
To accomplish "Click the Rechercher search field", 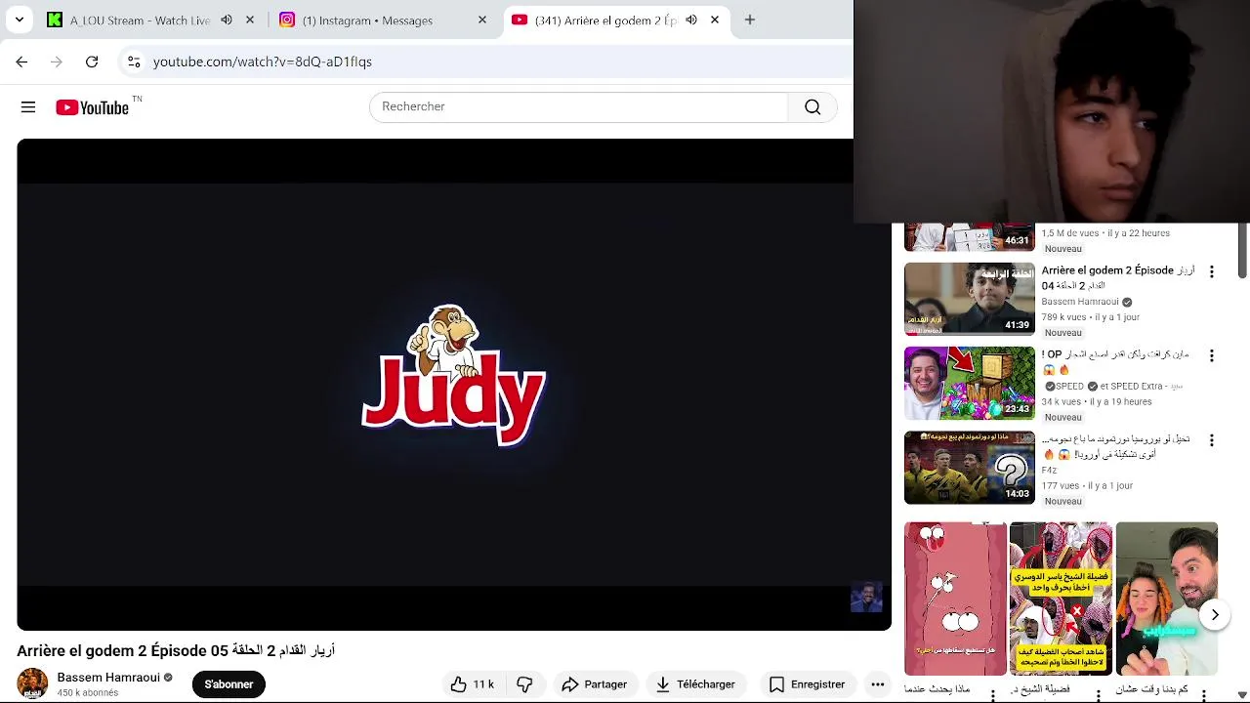I will click(578, 106).
